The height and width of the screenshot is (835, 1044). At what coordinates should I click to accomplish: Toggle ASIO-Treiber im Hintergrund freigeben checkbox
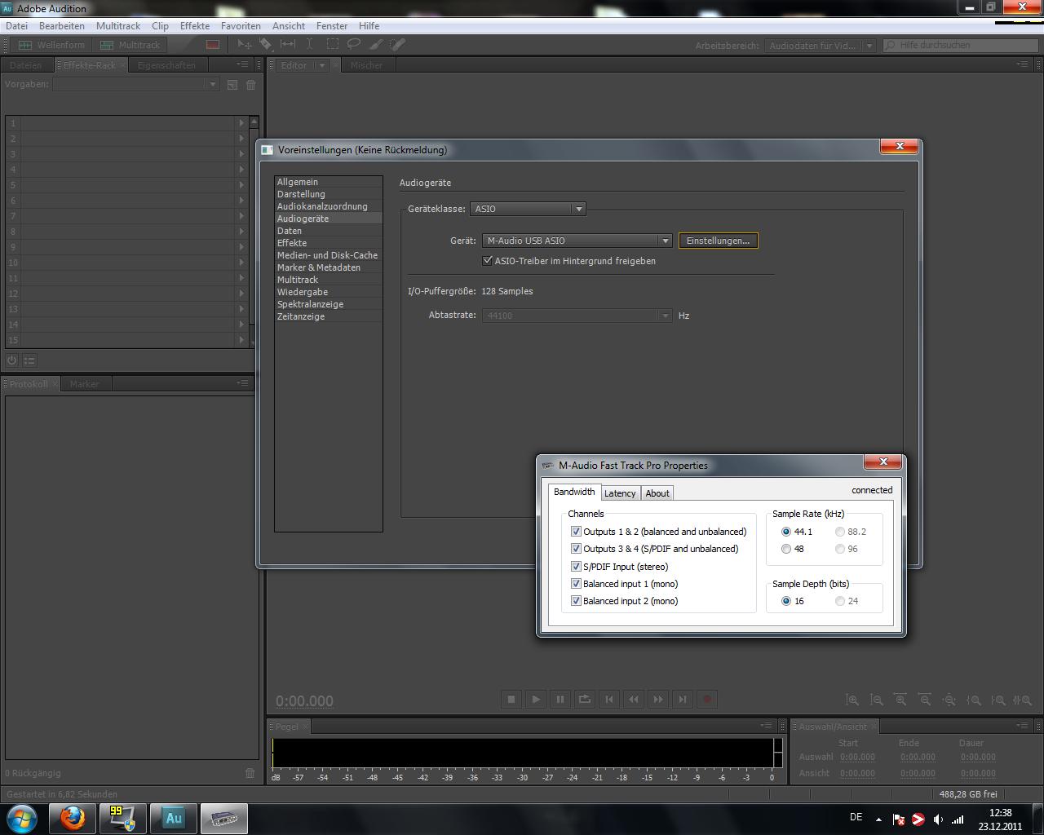488,261
